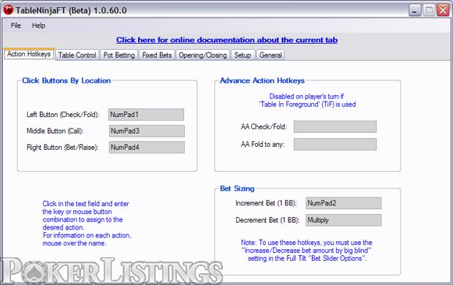Minimize the TableNinjaFT window

[415, 10]
